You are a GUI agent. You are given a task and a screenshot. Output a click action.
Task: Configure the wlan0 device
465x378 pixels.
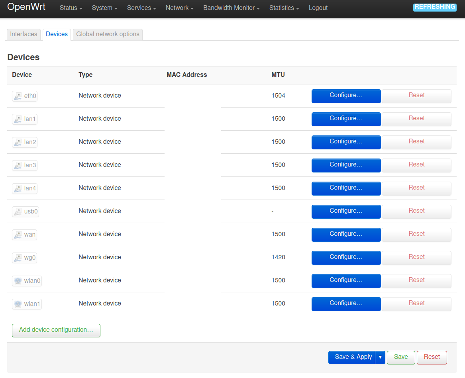[x=346, y=281]
